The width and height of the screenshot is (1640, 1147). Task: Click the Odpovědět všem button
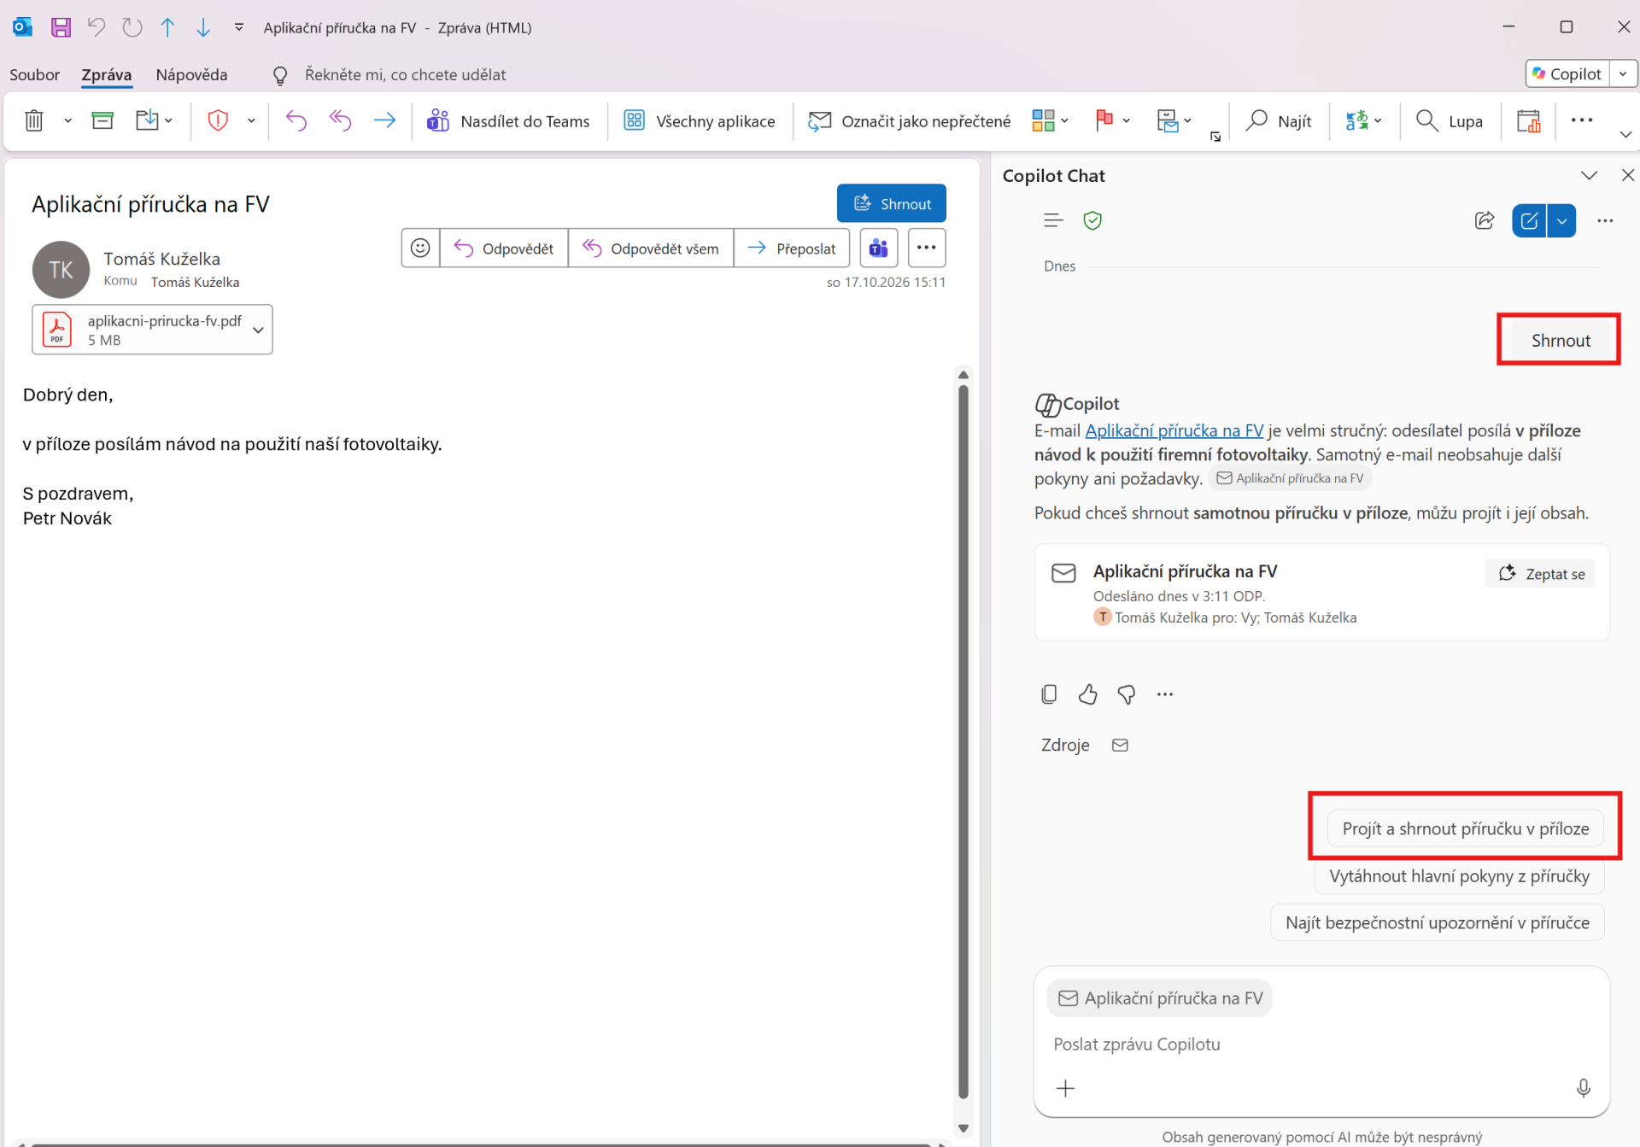tap(651, 249)
